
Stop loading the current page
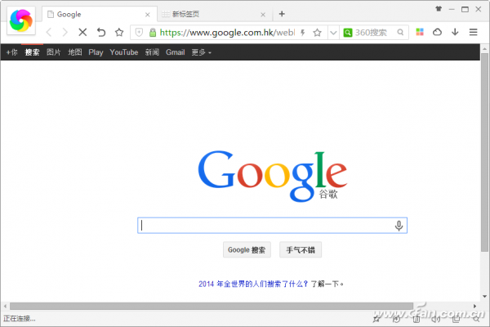point(82,32)
